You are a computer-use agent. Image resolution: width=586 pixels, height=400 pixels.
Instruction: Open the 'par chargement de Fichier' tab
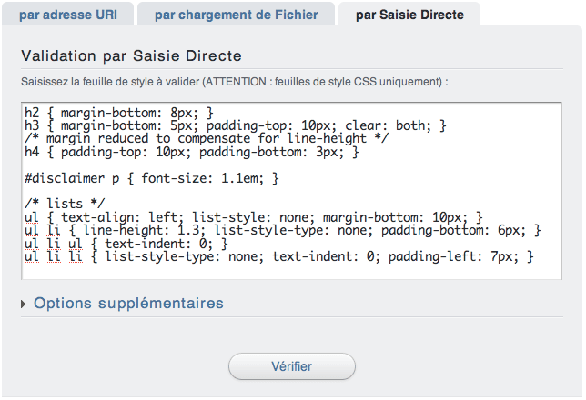coord(237,15)
